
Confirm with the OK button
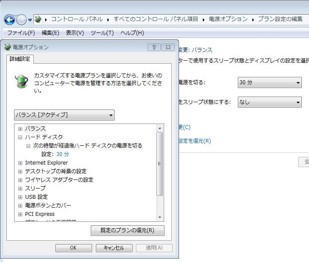pos(73,248)
